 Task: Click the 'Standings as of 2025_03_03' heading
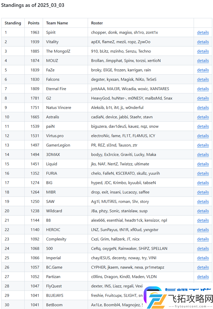point(33,5)
